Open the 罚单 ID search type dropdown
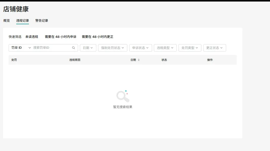 (x=21, y=48)
